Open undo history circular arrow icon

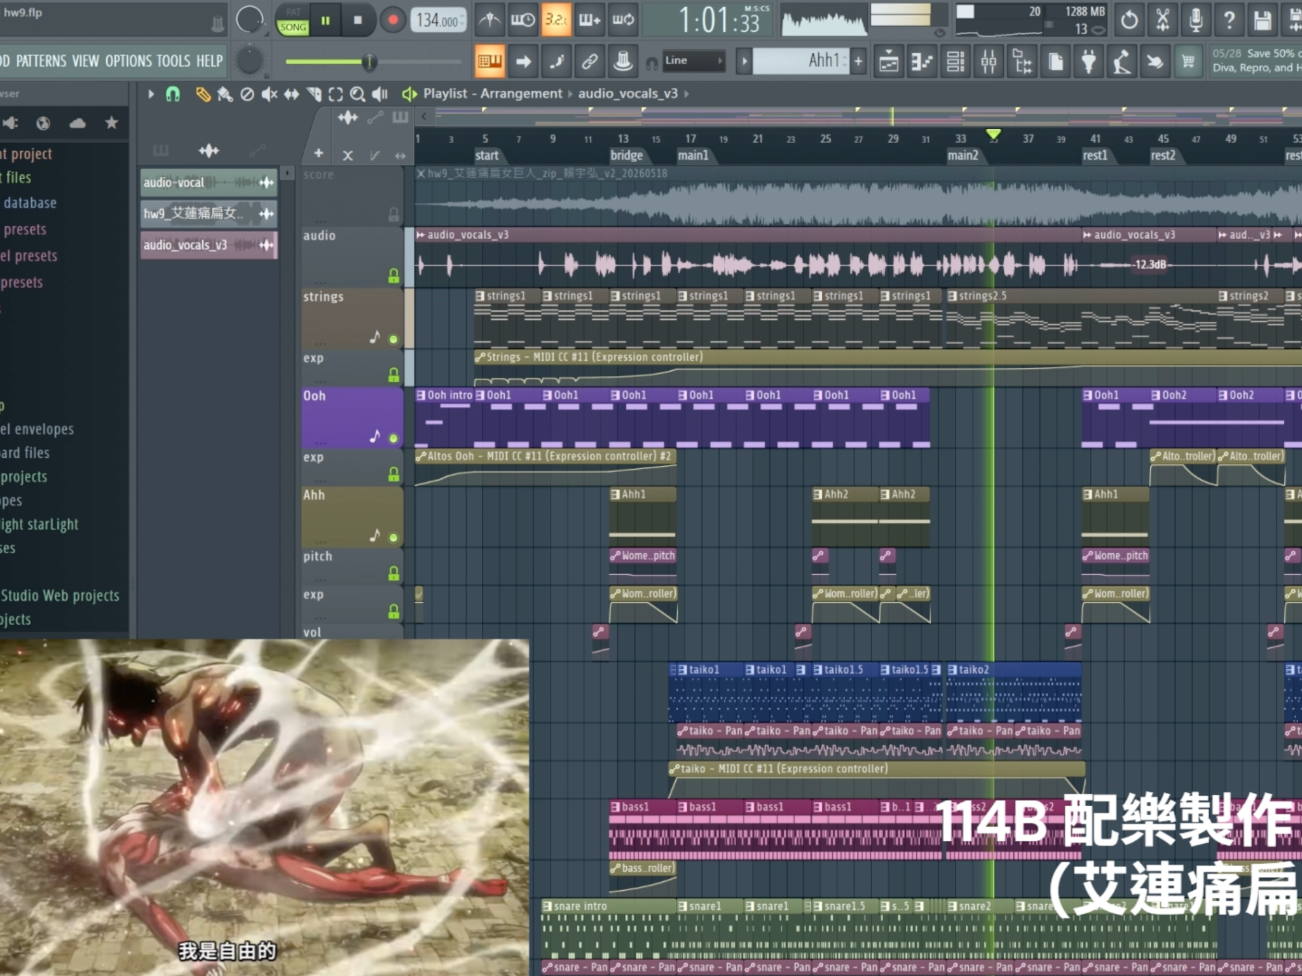point(1129,20)
